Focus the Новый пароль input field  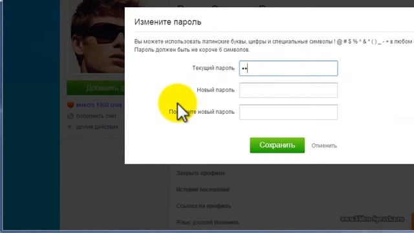tap(289, 90)
